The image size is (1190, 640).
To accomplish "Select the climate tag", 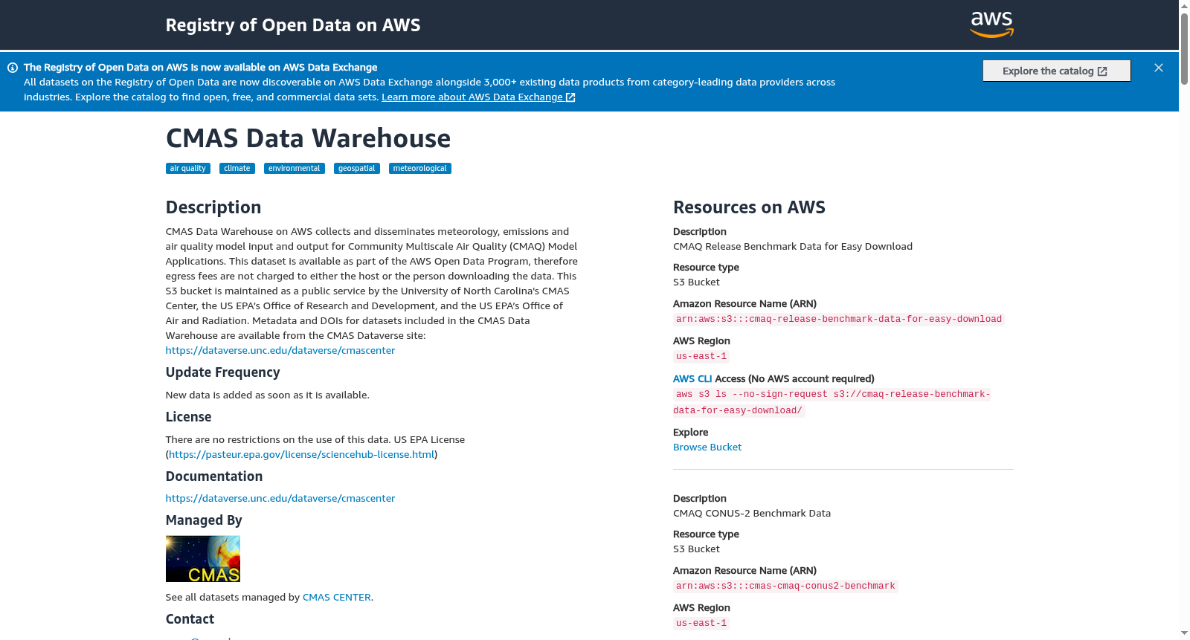I will 237,169.
